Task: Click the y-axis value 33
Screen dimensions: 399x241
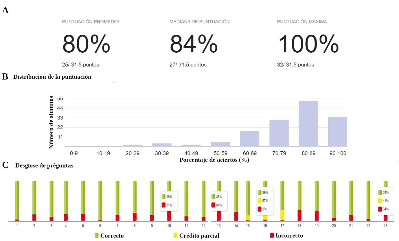Action: tap(60, 118)
